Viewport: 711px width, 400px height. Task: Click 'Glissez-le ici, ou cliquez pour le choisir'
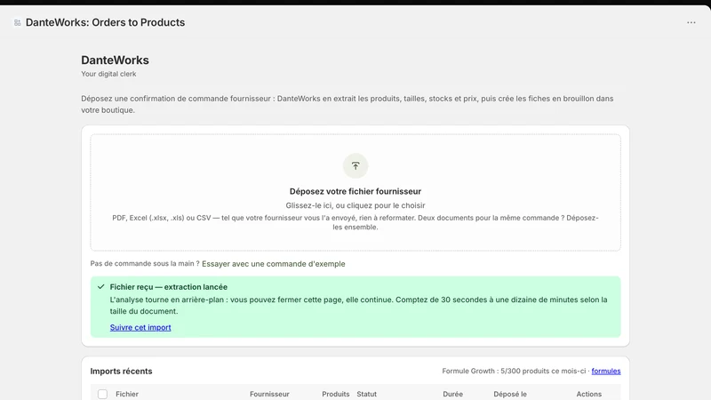tap(355, 205)
